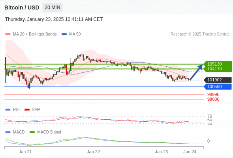Click the blue 100590 pivot price tag

[218, 87]
